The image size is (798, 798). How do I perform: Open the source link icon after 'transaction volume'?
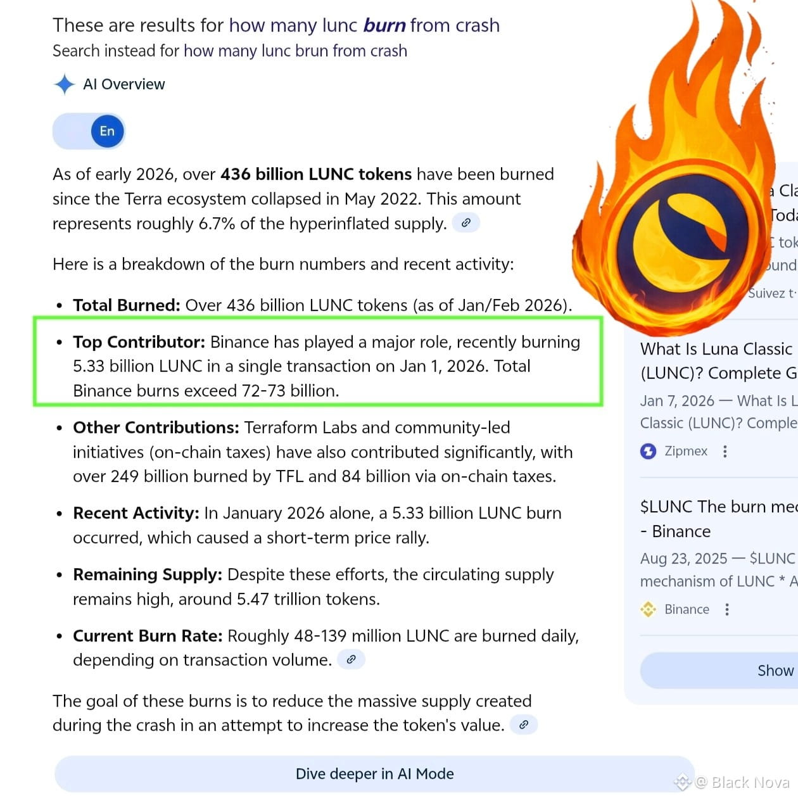point(351,659)
